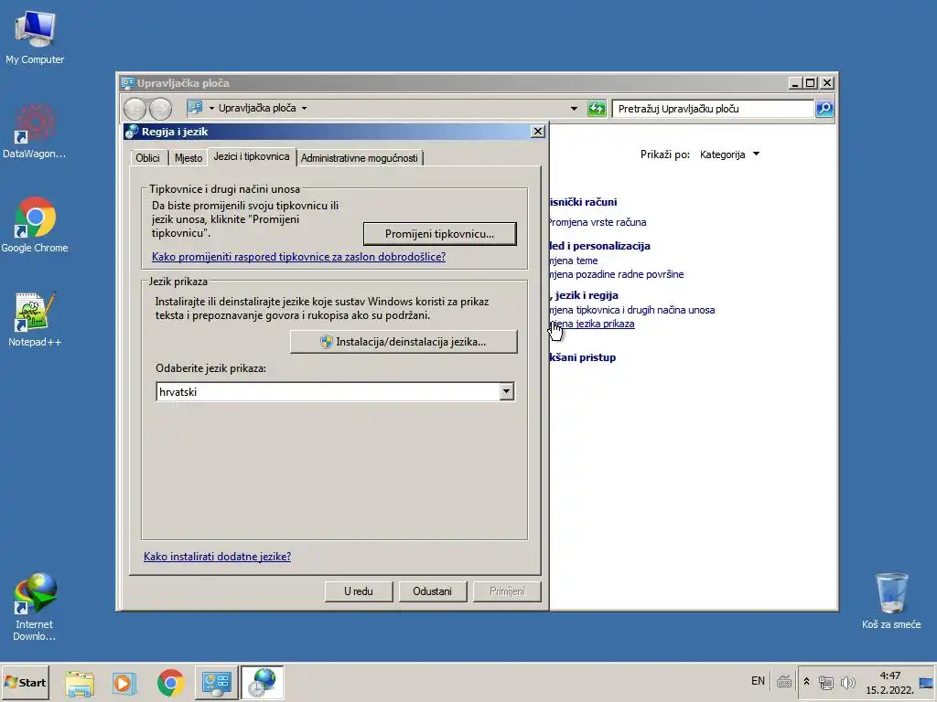The width and height of the screenshot is (937, 702).
Task: Launch Google Chrome from desktop
Action: 35,226
